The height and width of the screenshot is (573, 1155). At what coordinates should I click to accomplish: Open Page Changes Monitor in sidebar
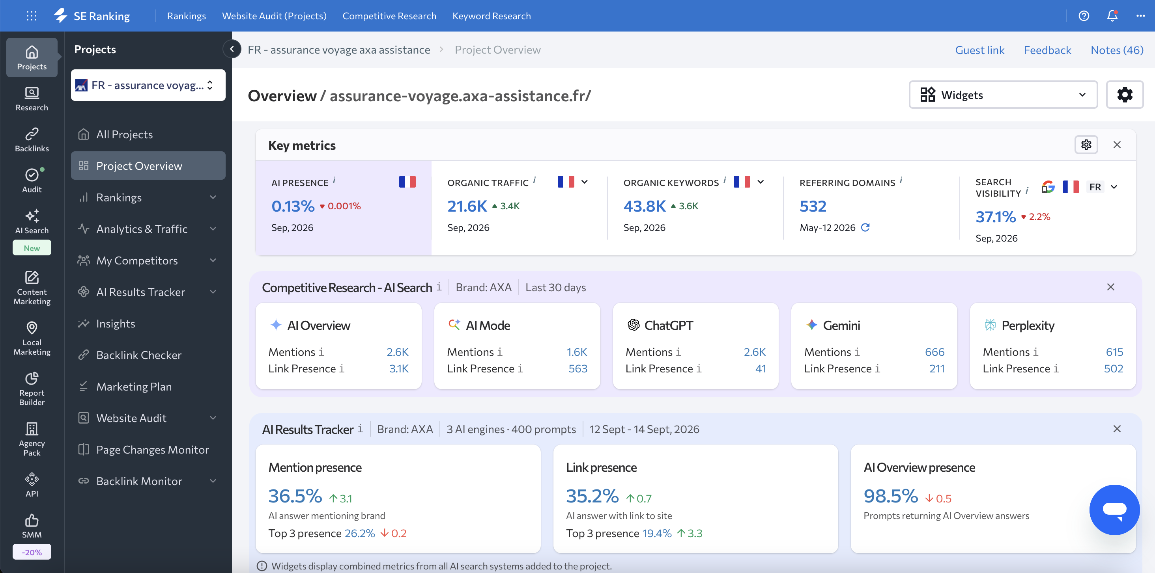148,449
